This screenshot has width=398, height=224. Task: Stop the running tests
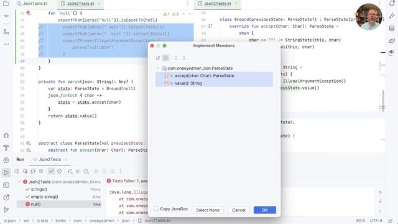(41, 172)
